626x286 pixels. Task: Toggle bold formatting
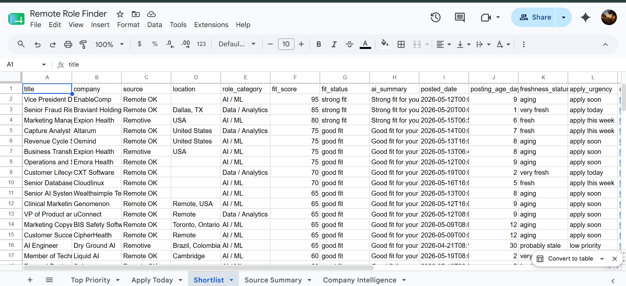pos(319,44)
